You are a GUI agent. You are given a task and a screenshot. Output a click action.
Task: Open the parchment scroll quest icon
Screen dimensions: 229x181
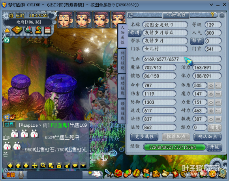165,174
